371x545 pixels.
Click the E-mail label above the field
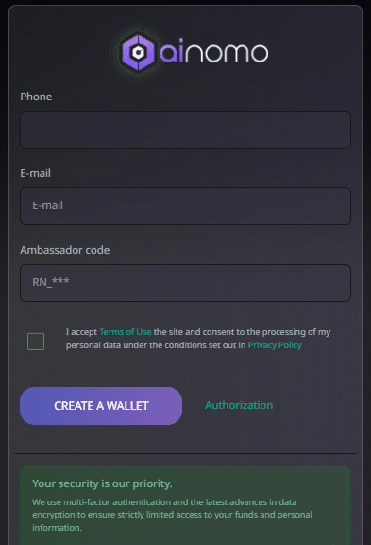coord(35,173)
